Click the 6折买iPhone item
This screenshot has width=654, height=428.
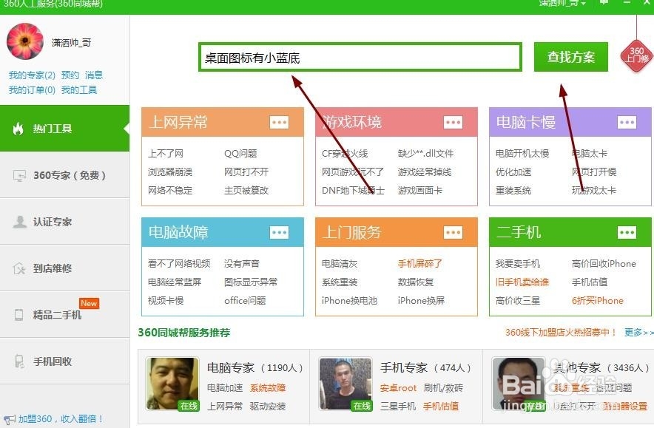coord(597,300)
